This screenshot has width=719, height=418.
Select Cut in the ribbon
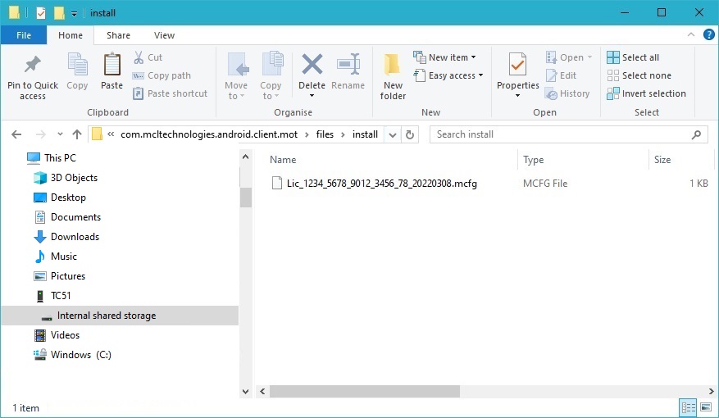pos(148,57)
